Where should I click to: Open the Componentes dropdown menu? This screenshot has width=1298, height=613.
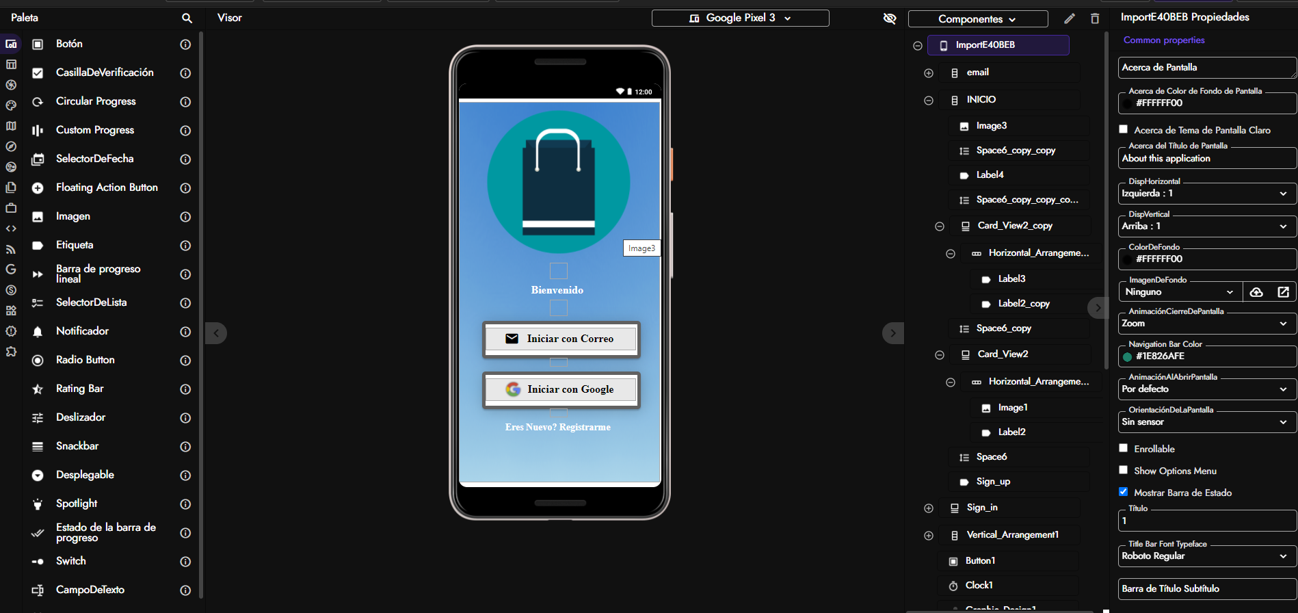pyautogui.click(x=977, y=19)
